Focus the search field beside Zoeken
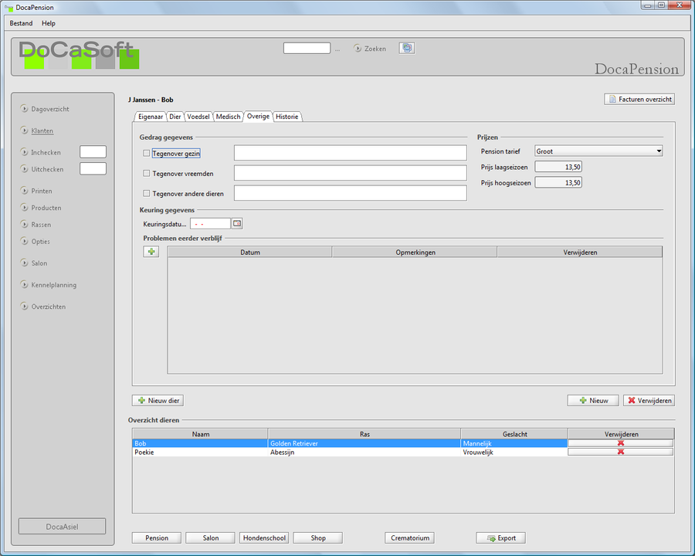The image size is (695, 556). (x=307, y=49)
